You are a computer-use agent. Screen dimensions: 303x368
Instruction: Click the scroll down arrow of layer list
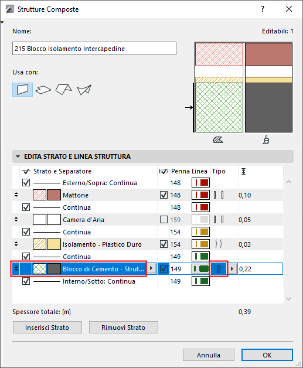coord(289,298)
